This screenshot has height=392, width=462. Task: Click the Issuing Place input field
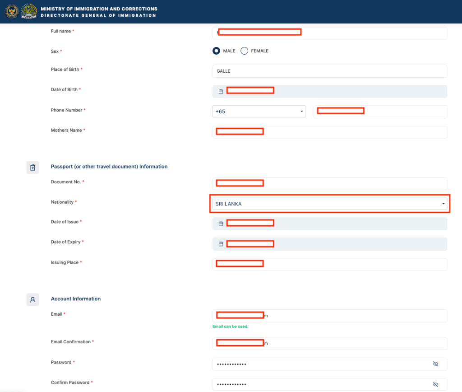point(330,264)
